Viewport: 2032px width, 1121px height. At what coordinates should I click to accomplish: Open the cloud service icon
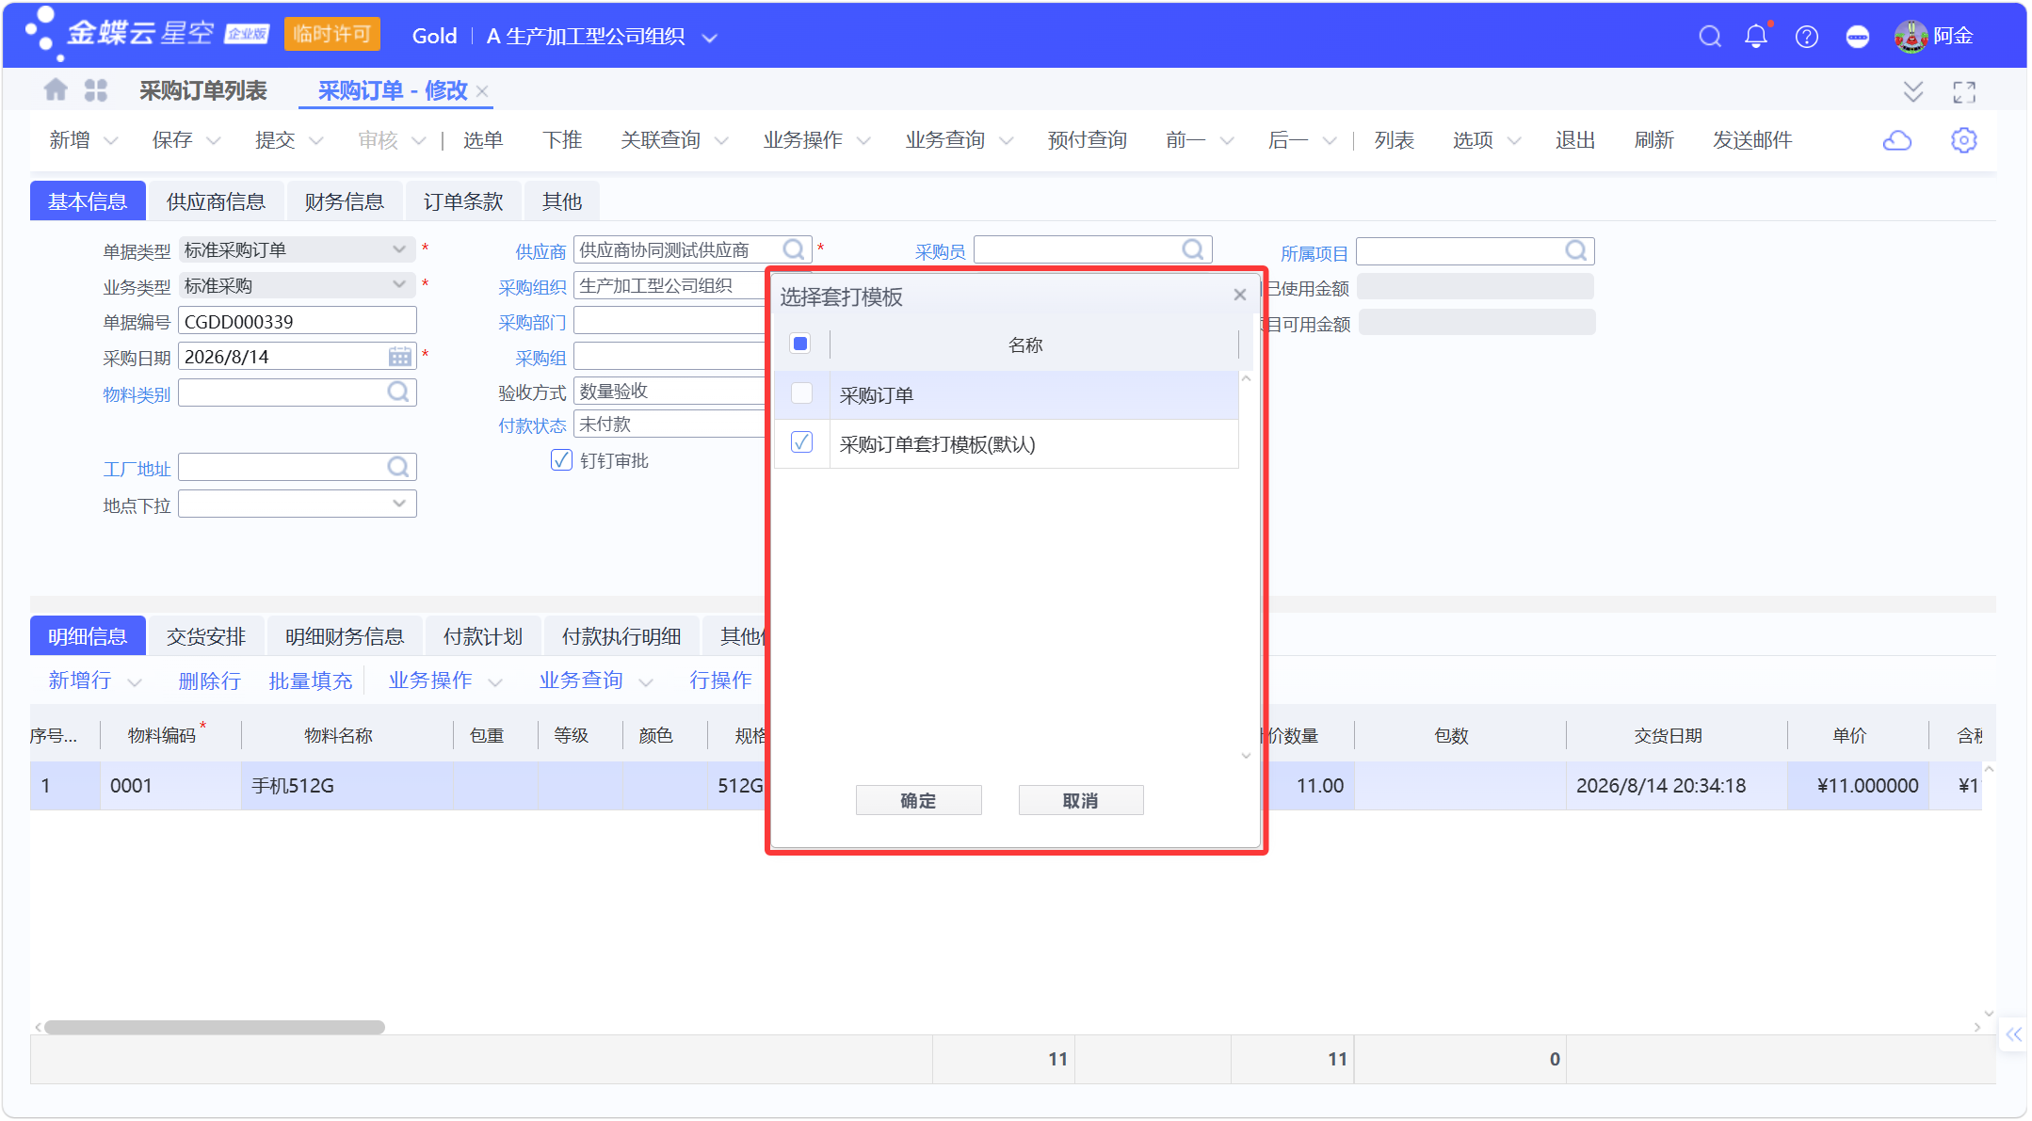(x=1897, y=140)
